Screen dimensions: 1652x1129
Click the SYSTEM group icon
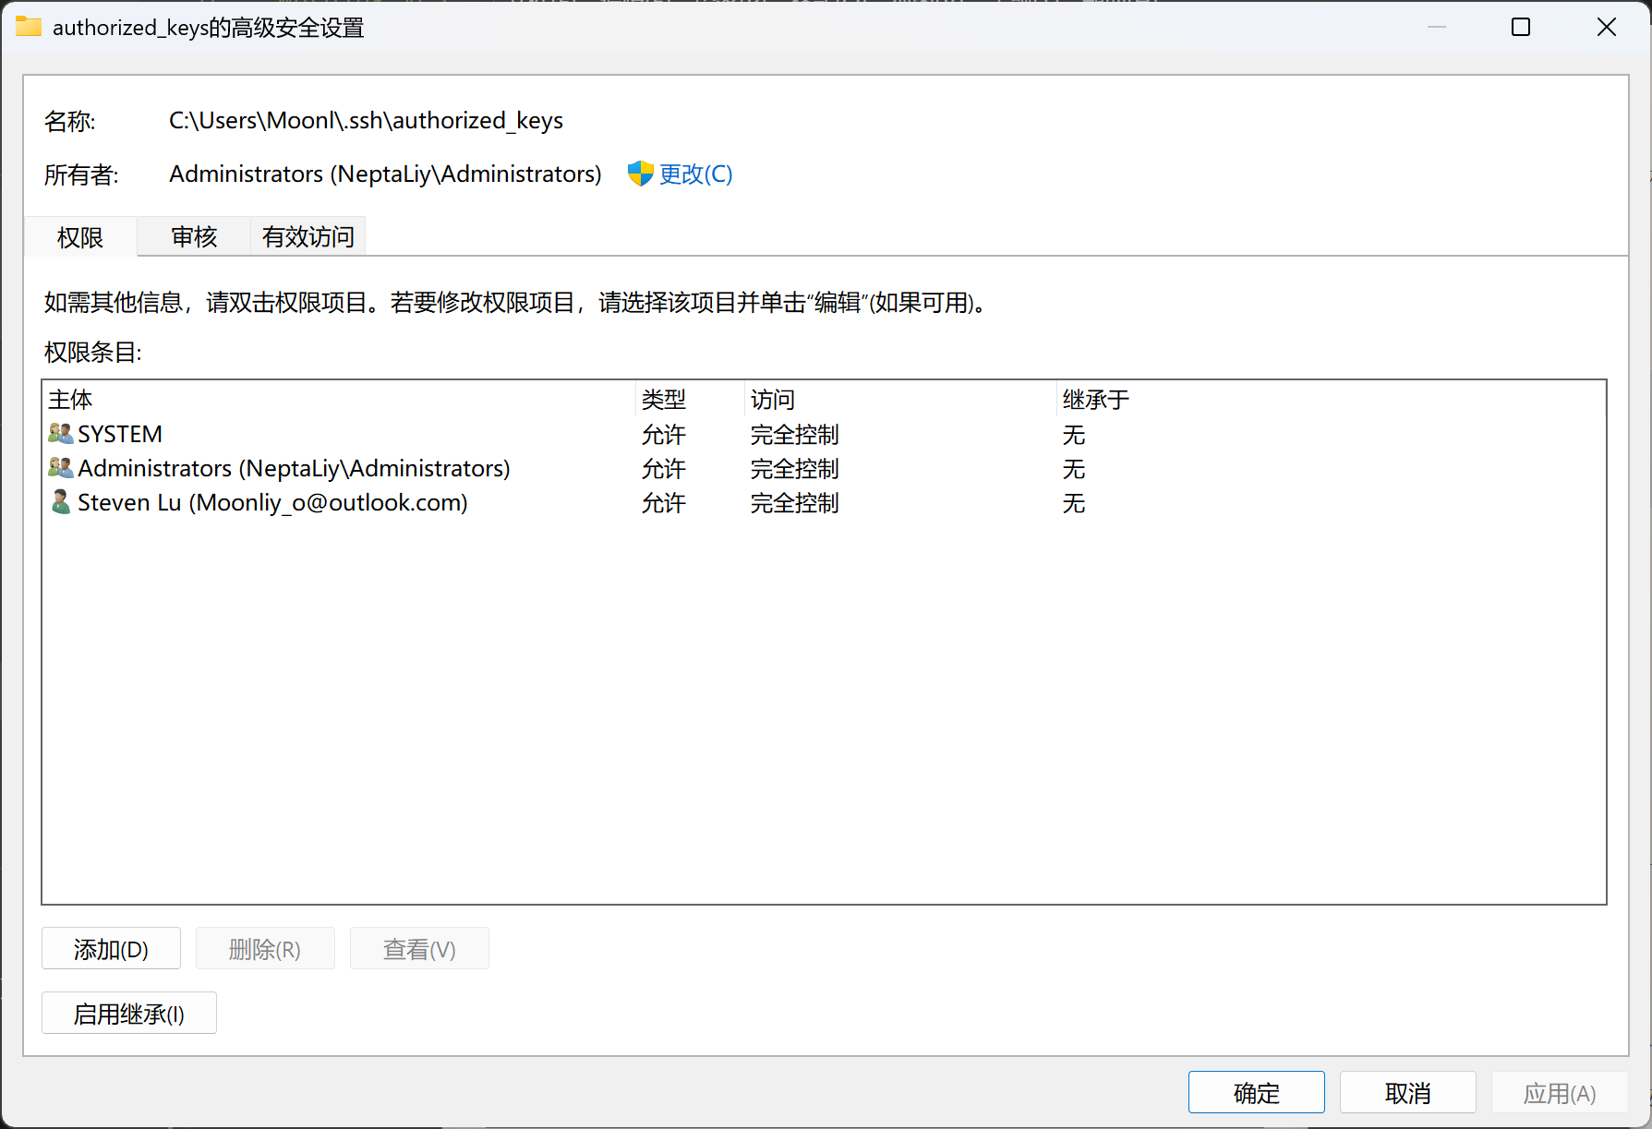click(x=61, y=433)
